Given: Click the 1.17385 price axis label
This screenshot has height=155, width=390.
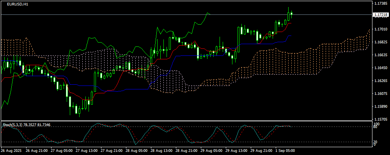Looking at the screenshot, I should [381, 4].
